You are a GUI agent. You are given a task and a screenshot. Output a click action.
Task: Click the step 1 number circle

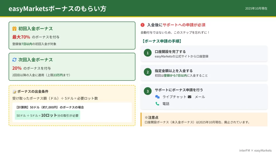click(x=147, y=53)
